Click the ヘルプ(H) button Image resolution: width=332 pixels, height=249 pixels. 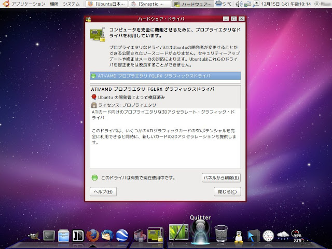[103, 191]
